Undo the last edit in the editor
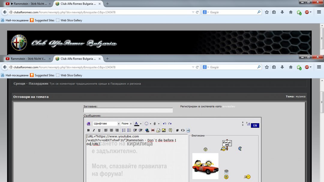 click(164, 124)
